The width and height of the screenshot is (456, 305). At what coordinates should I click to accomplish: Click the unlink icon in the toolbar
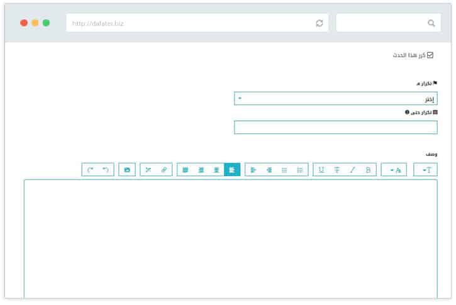point(148,170)
